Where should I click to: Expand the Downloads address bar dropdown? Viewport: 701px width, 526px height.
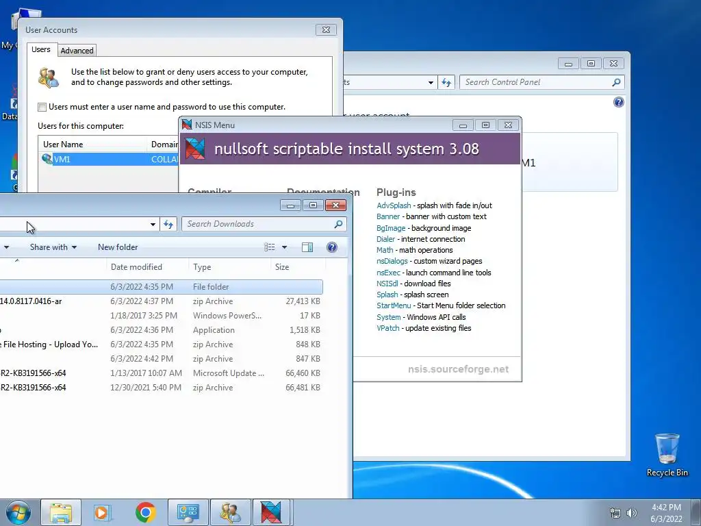click(153, 225)
